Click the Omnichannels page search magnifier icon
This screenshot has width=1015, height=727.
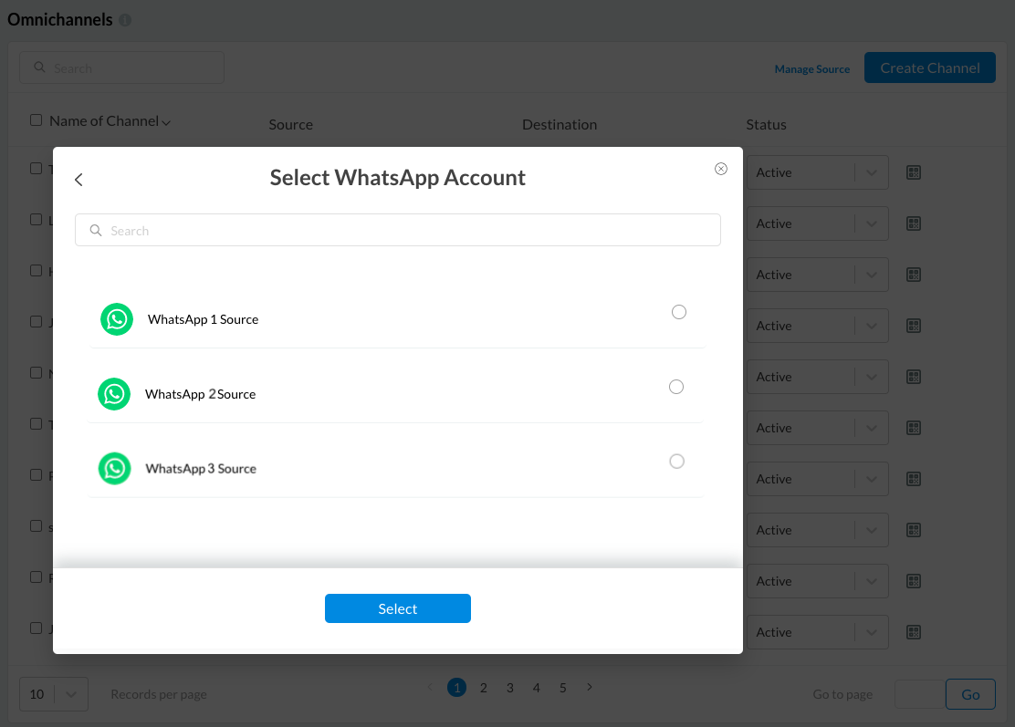39,68
